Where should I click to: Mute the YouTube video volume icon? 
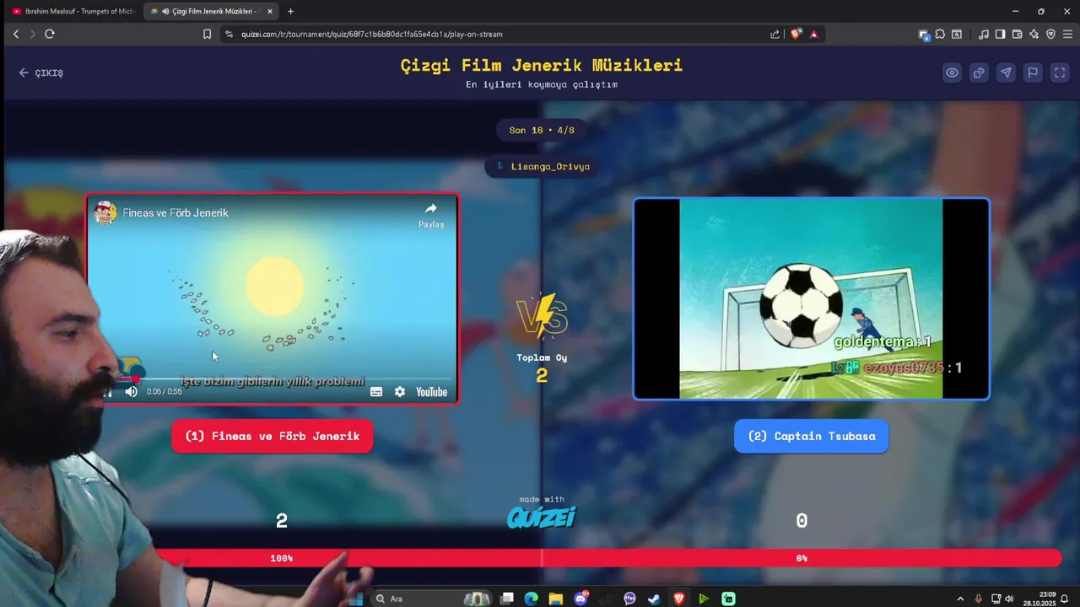(131, 391)
